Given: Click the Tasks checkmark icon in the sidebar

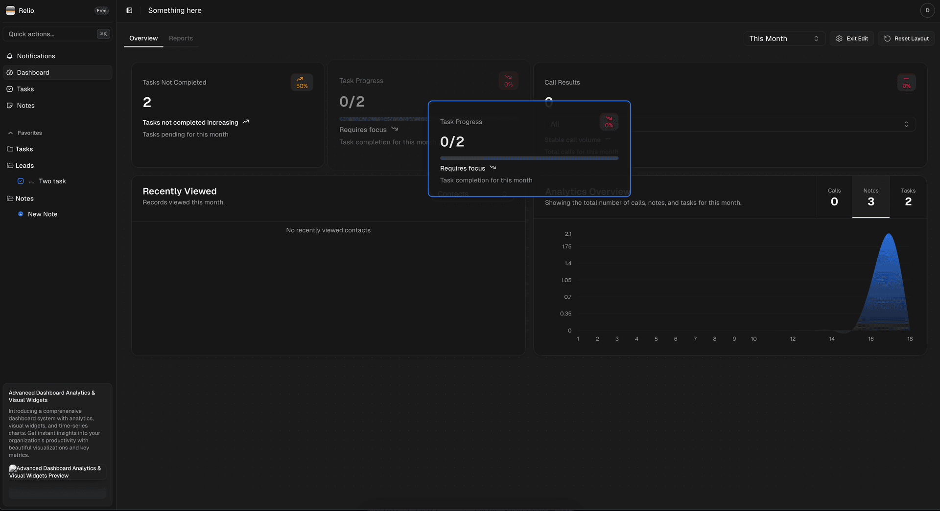Looking at the screenshot, I should tap(10, 89).
